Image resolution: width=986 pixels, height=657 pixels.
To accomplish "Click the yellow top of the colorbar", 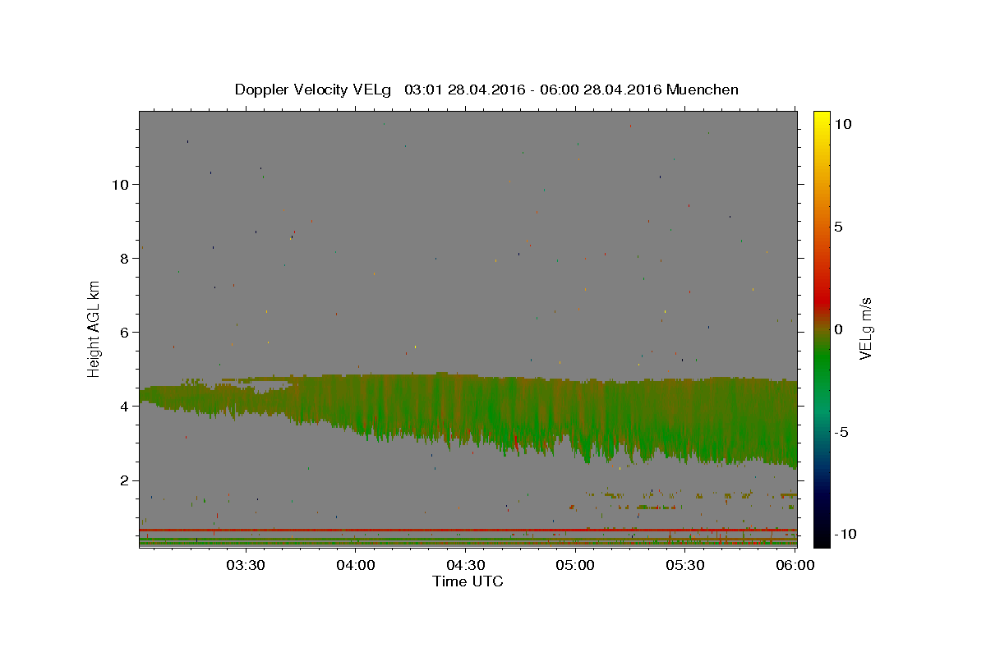I will (821, 119).
